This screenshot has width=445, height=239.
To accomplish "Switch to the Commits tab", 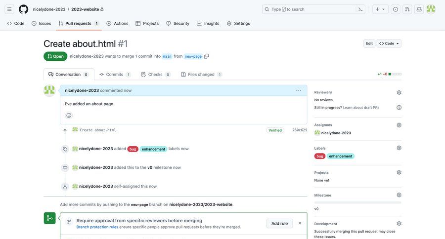I will click(x=115, y=75).
